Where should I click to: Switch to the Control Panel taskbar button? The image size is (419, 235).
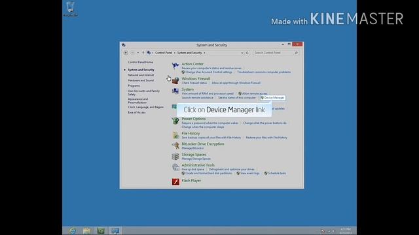pos(115,230)
